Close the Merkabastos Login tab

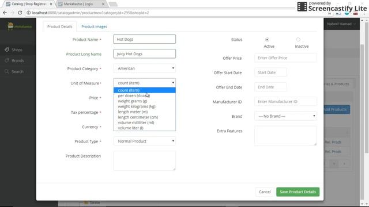(103, 4)
